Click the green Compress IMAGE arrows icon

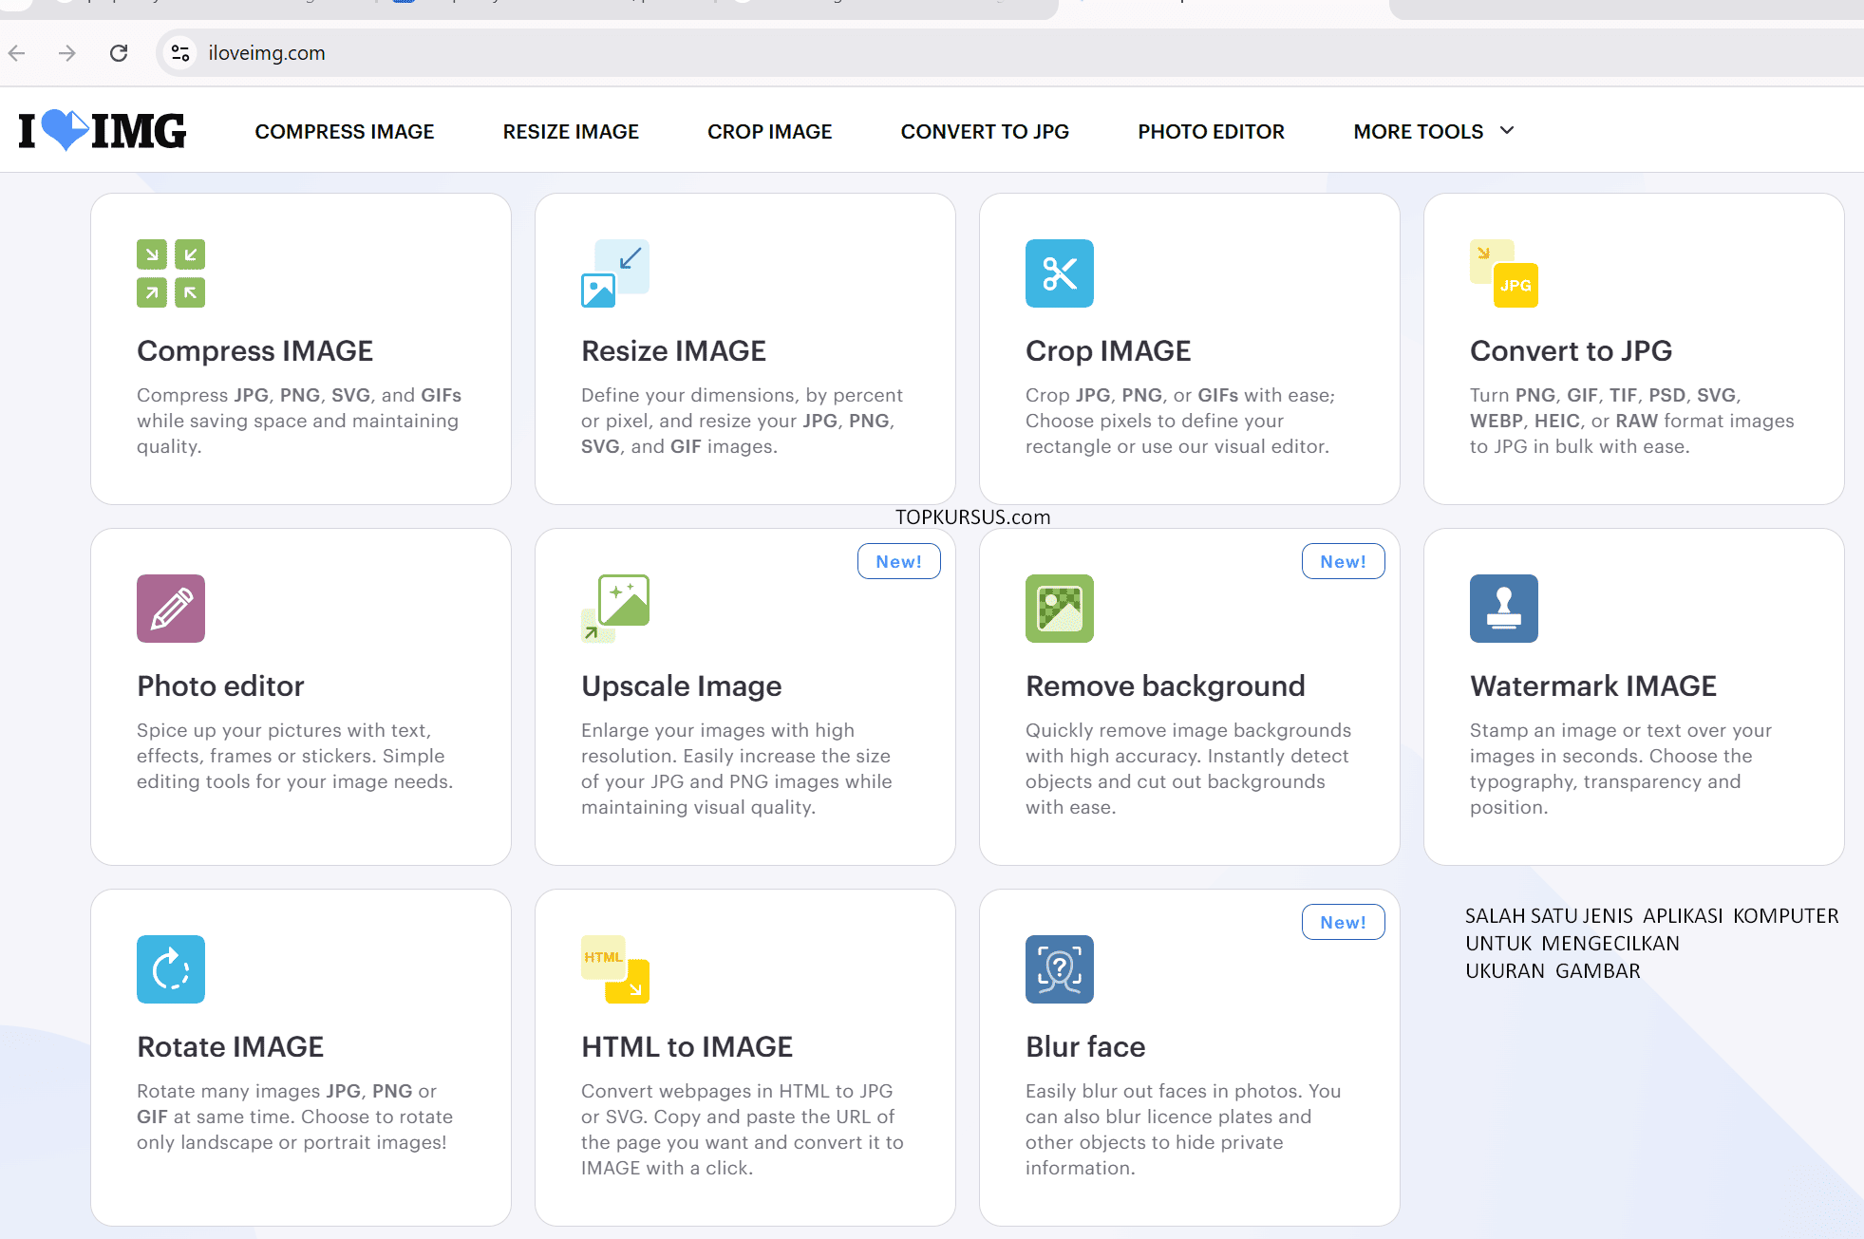(x=171, y=273)
